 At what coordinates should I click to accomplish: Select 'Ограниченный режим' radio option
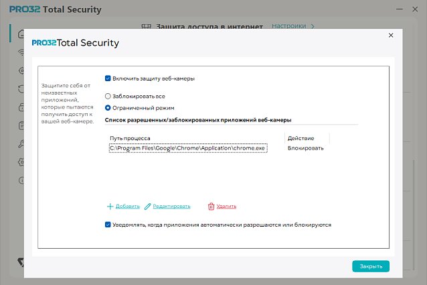[x=108, y=108]
